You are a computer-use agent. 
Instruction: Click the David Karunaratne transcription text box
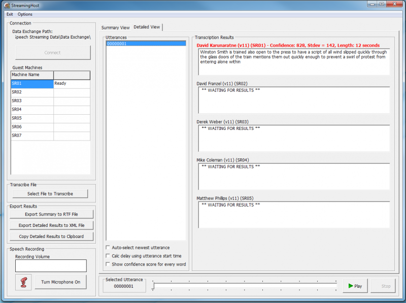click(294, 62)
